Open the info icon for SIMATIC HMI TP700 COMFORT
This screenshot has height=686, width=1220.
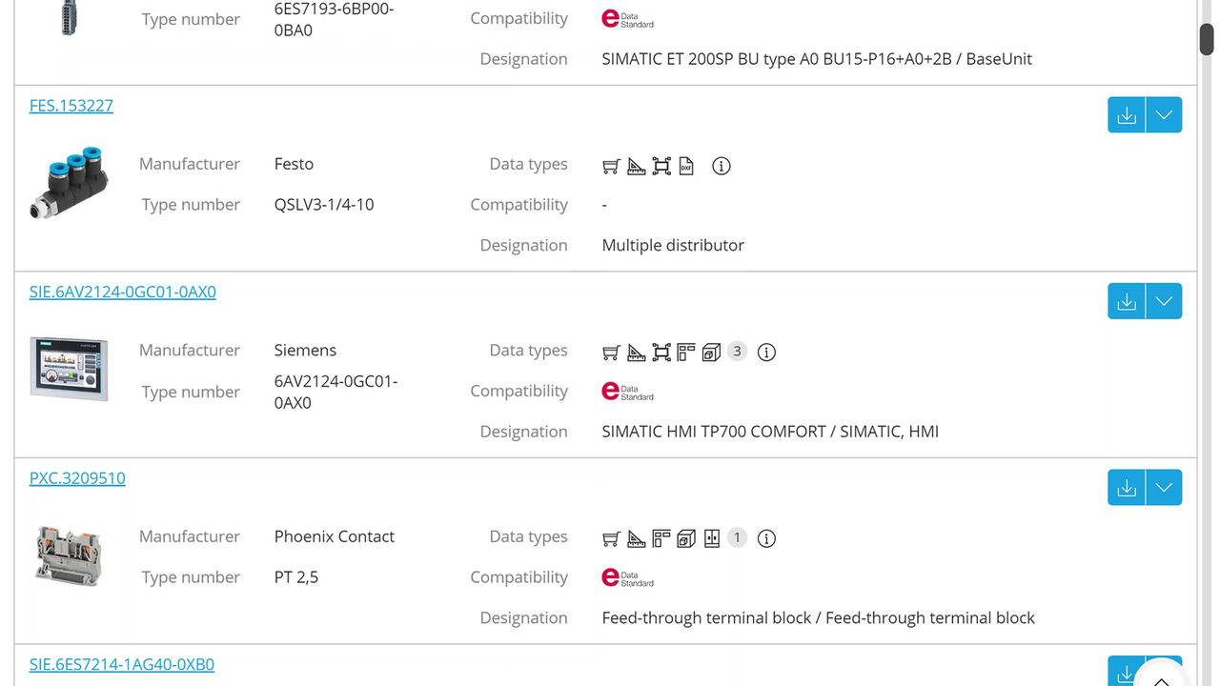coord(766,352)
